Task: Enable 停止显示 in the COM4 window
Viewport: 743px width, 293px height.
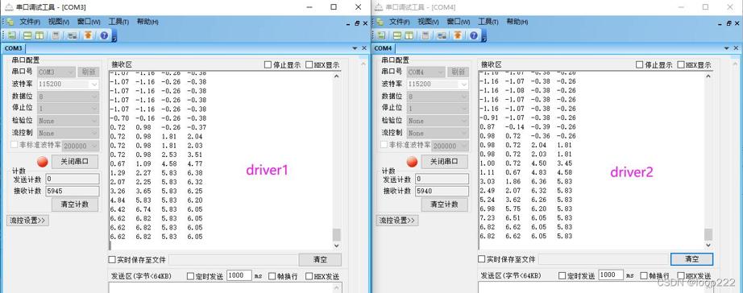Action: pos(639,65)
